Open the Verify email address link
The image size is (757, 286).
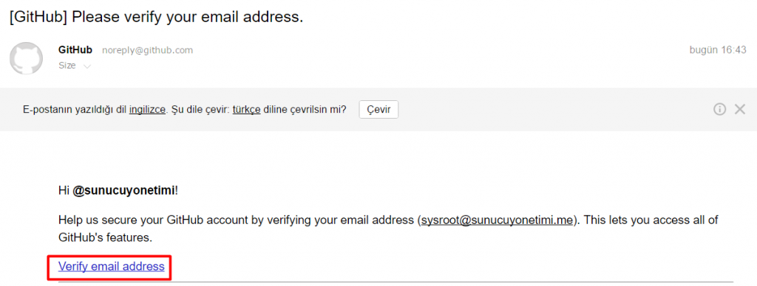(112, 266)
